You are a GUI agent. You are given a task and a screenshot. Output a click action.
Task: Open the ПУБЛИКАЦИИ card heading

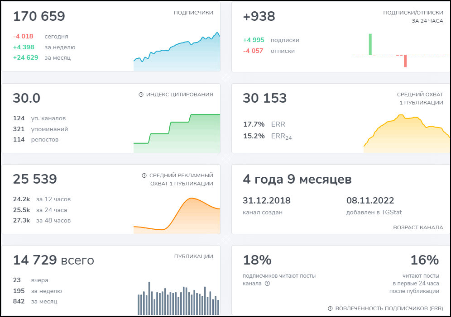[193, 256]
